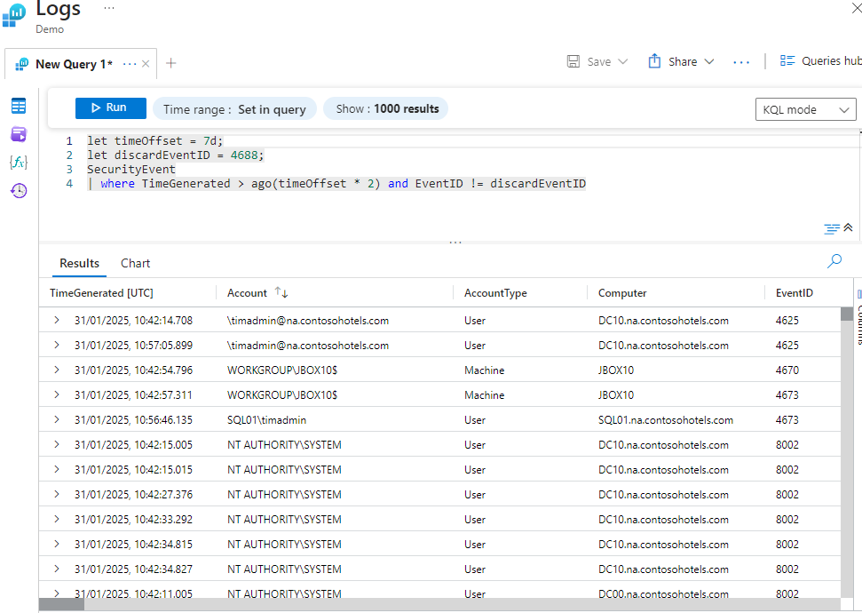Expand the row at 10:42:57.311
This screenshot has height=613, width=862.
pos(57,394)
